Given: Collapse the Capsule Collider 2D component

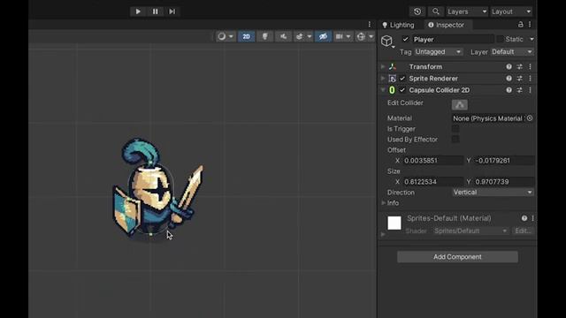Looking at the screenshot, I should click(383, 90).
